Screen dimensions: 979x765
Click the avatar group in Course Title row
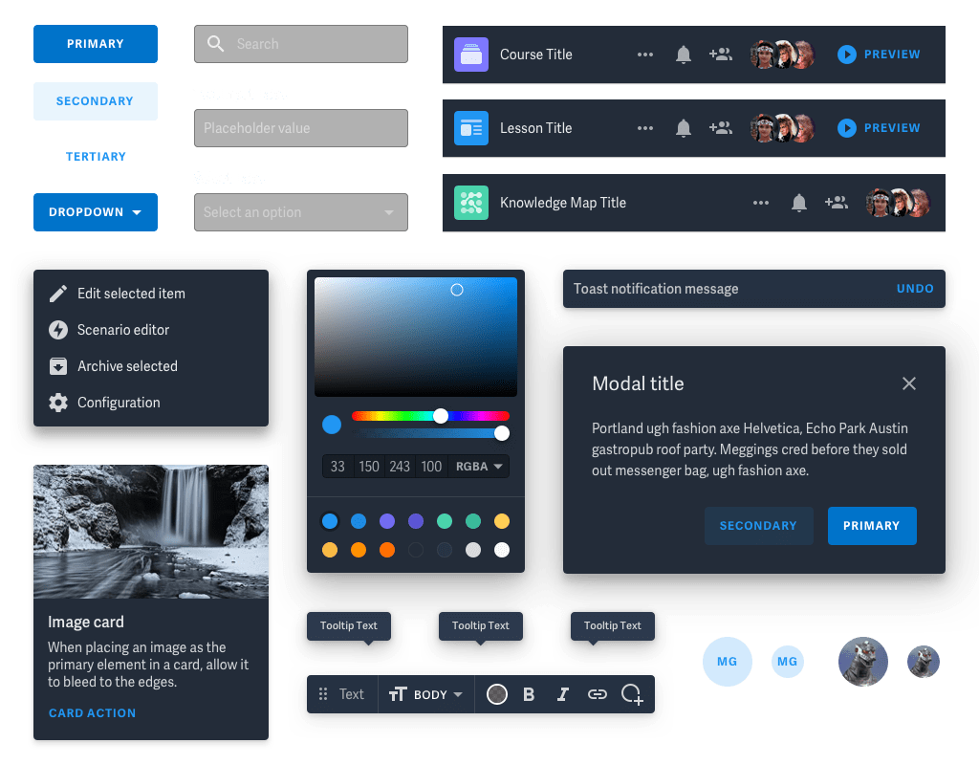(783, 55)
